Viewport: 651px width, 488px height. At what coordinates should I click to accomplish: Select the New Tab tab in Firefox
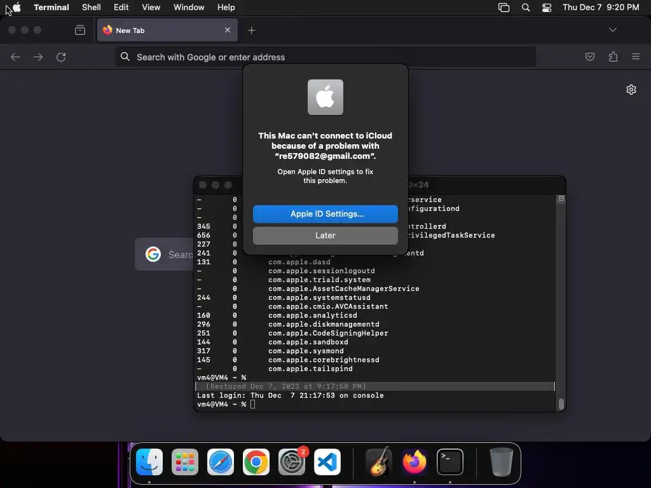pos(167,30)
